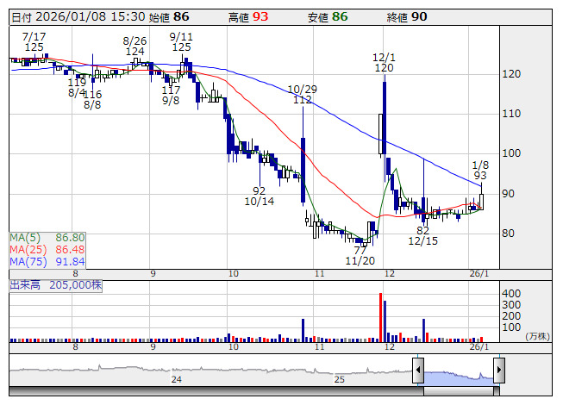Click the 7/17 125 peak label

coord(34,41)
